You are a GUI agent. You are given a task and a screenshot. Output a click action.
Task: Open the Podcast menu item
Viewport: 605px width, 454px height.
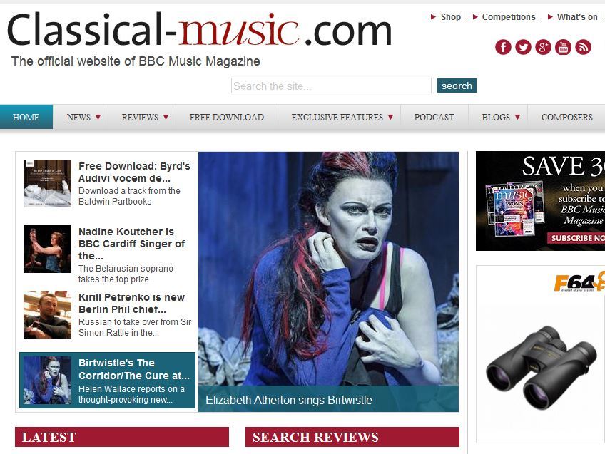click(x=434, y=117)
